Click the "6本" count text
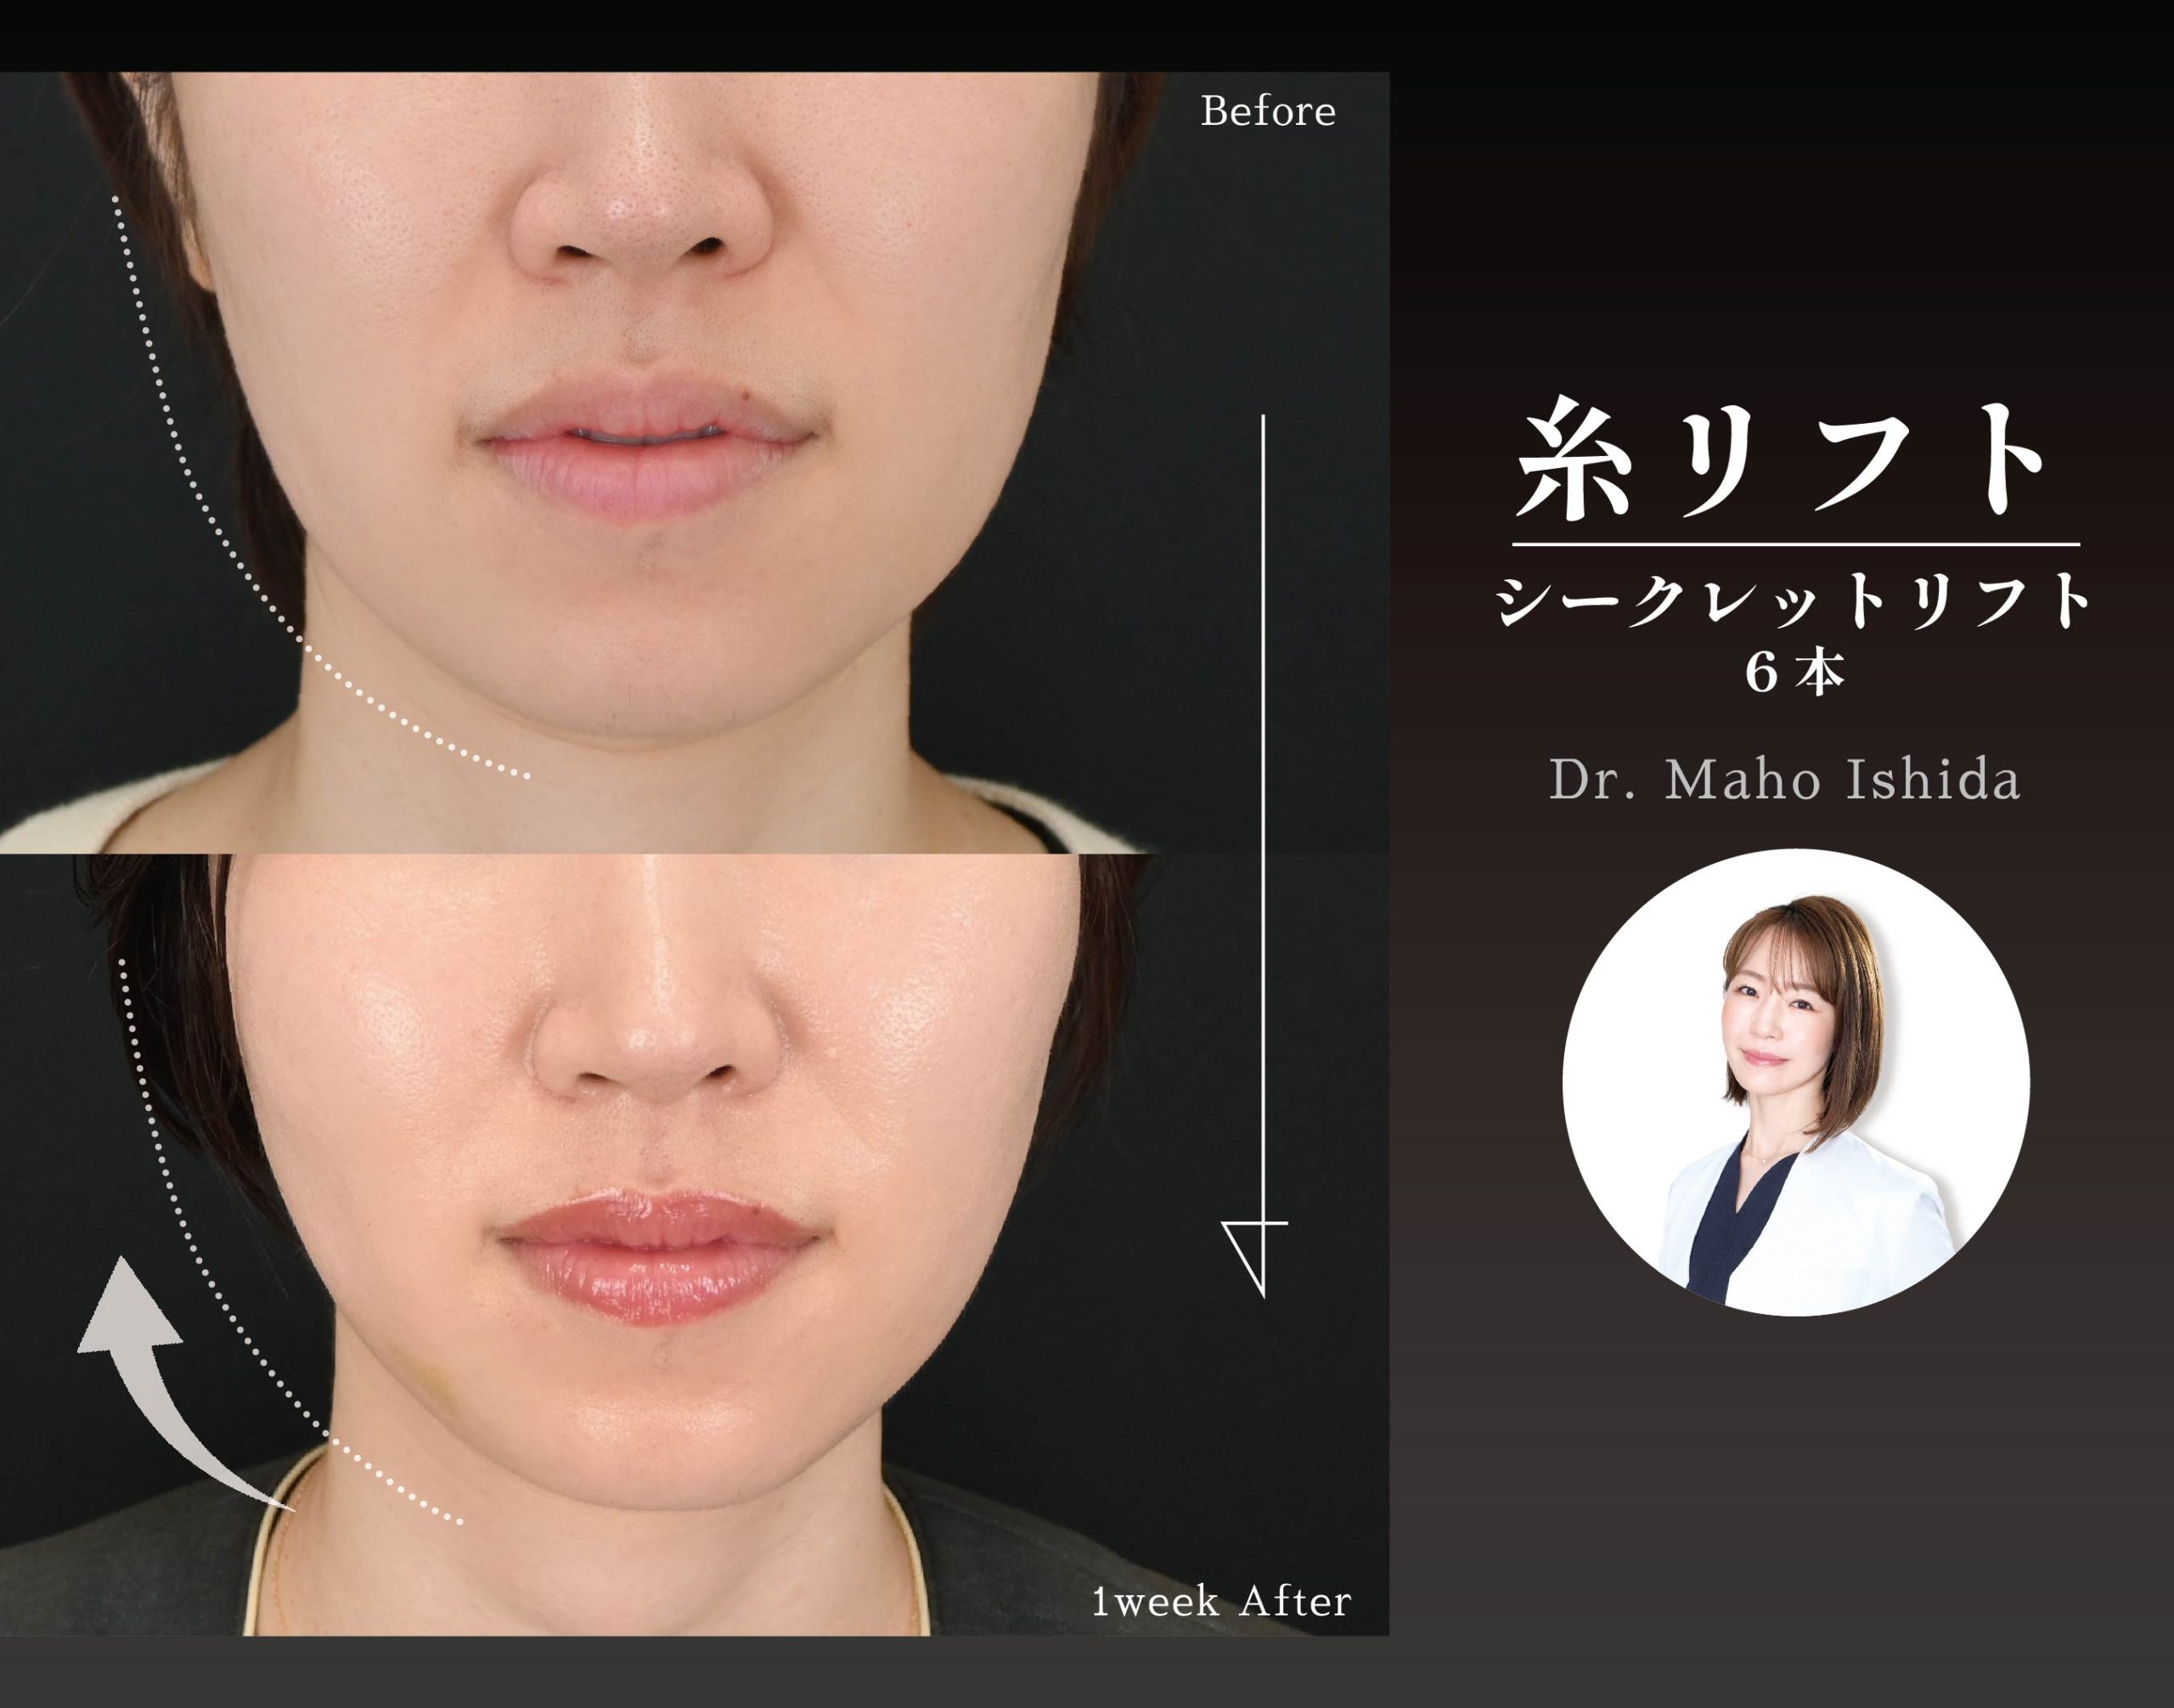Screen dimensions: 2174x1708 tap(1795, 673)
